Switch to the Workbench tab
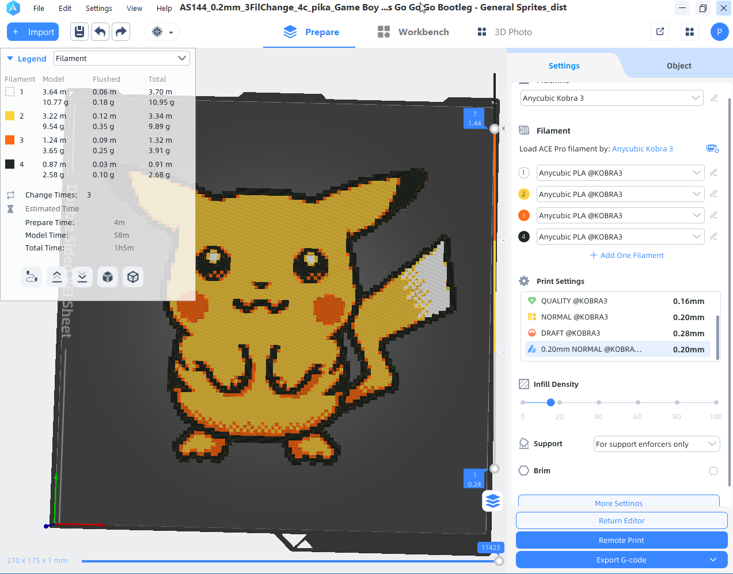The width and height of the screenshot is (733, 574). 413,32
